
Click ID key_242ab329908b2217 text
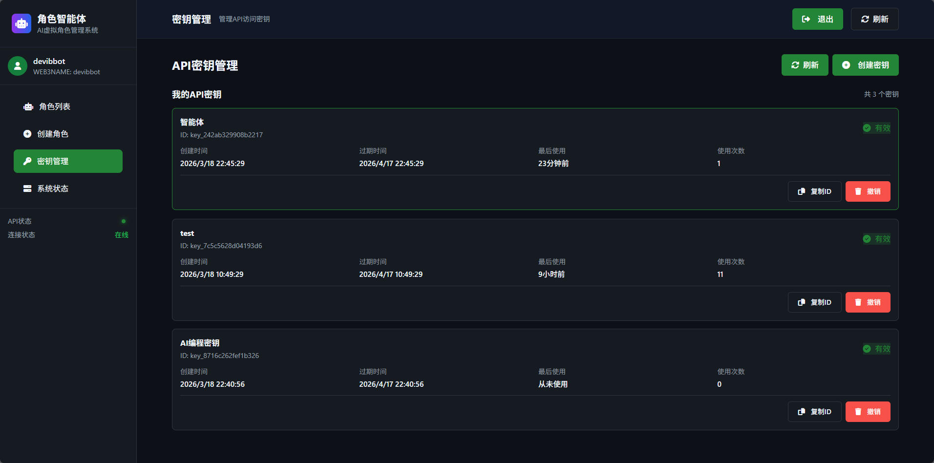[221, 135]
